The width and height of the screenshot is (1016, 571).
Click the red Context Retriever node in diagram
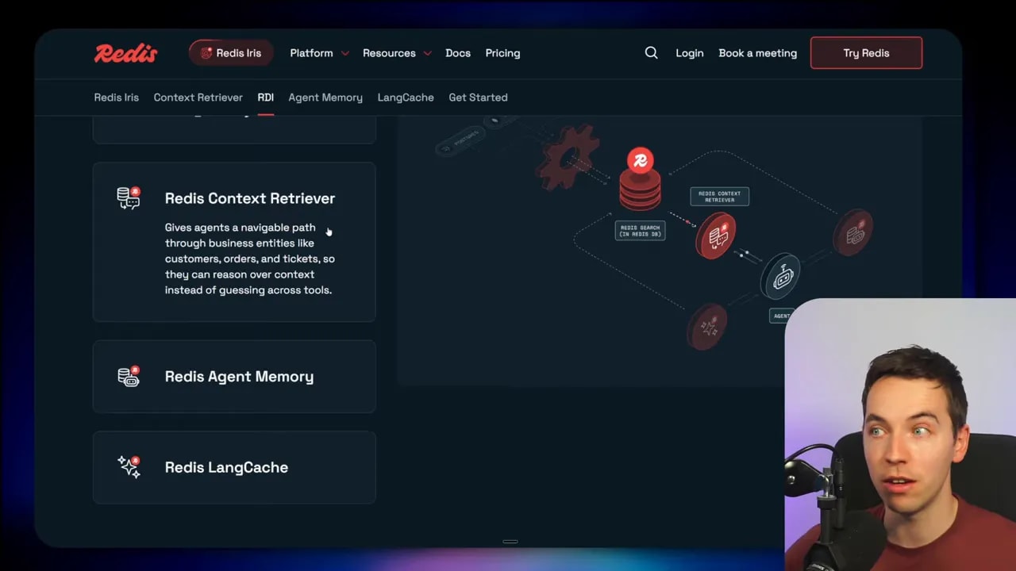(715, 236)
